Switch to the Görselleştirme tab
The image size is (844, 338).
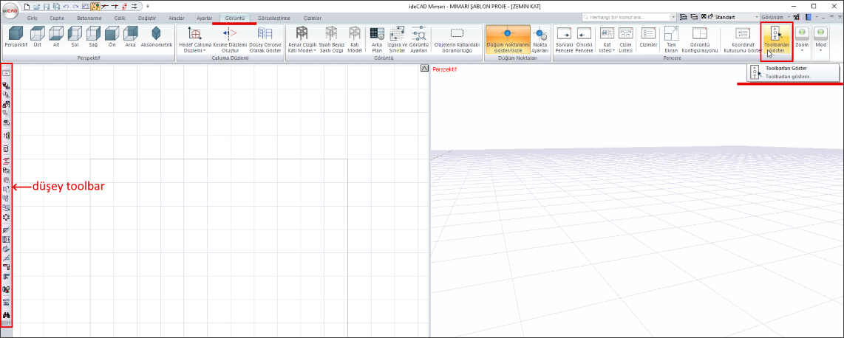tap(273, 17)
